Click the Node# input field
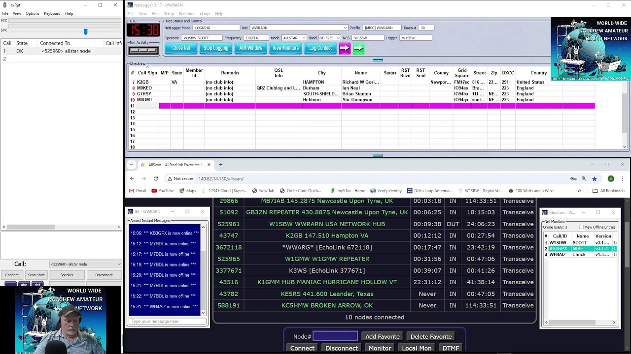This screenshot has width=631, height=354. 335,336
